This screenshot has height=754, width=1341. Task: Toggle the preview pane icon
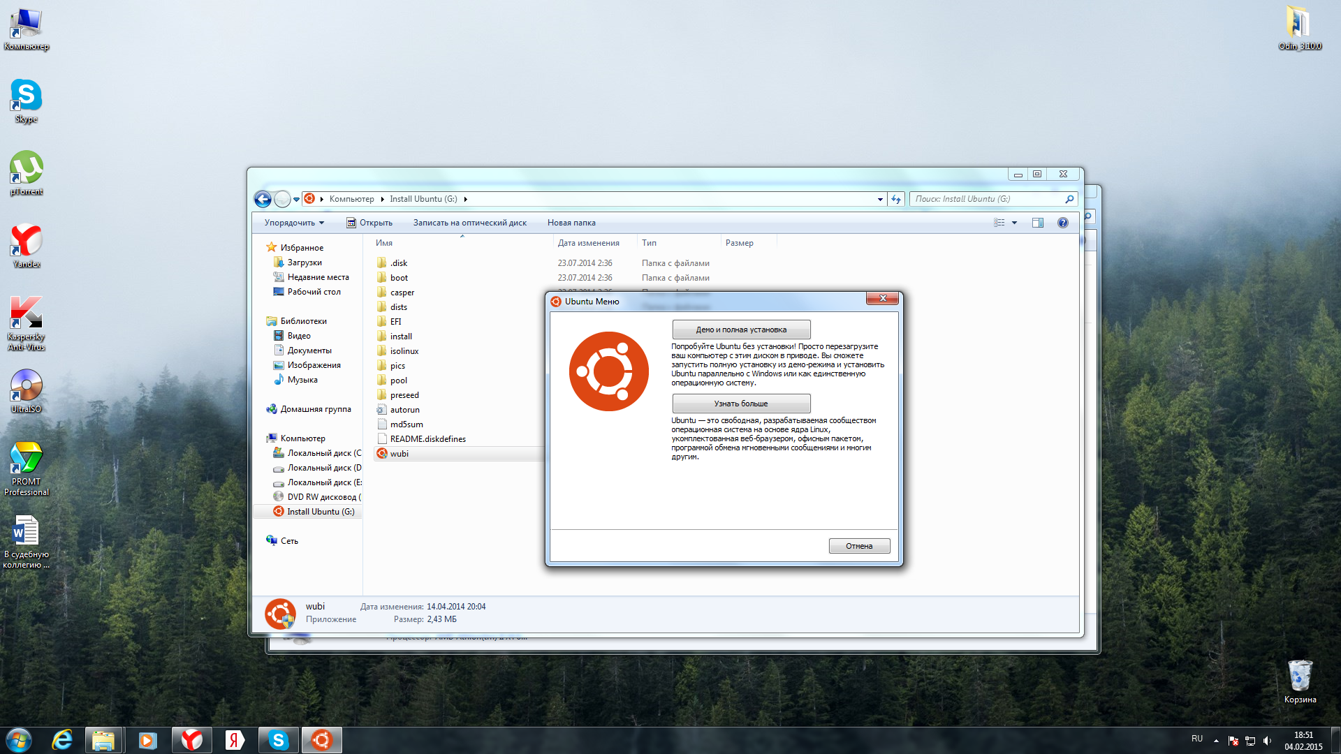pos(1038,223)
